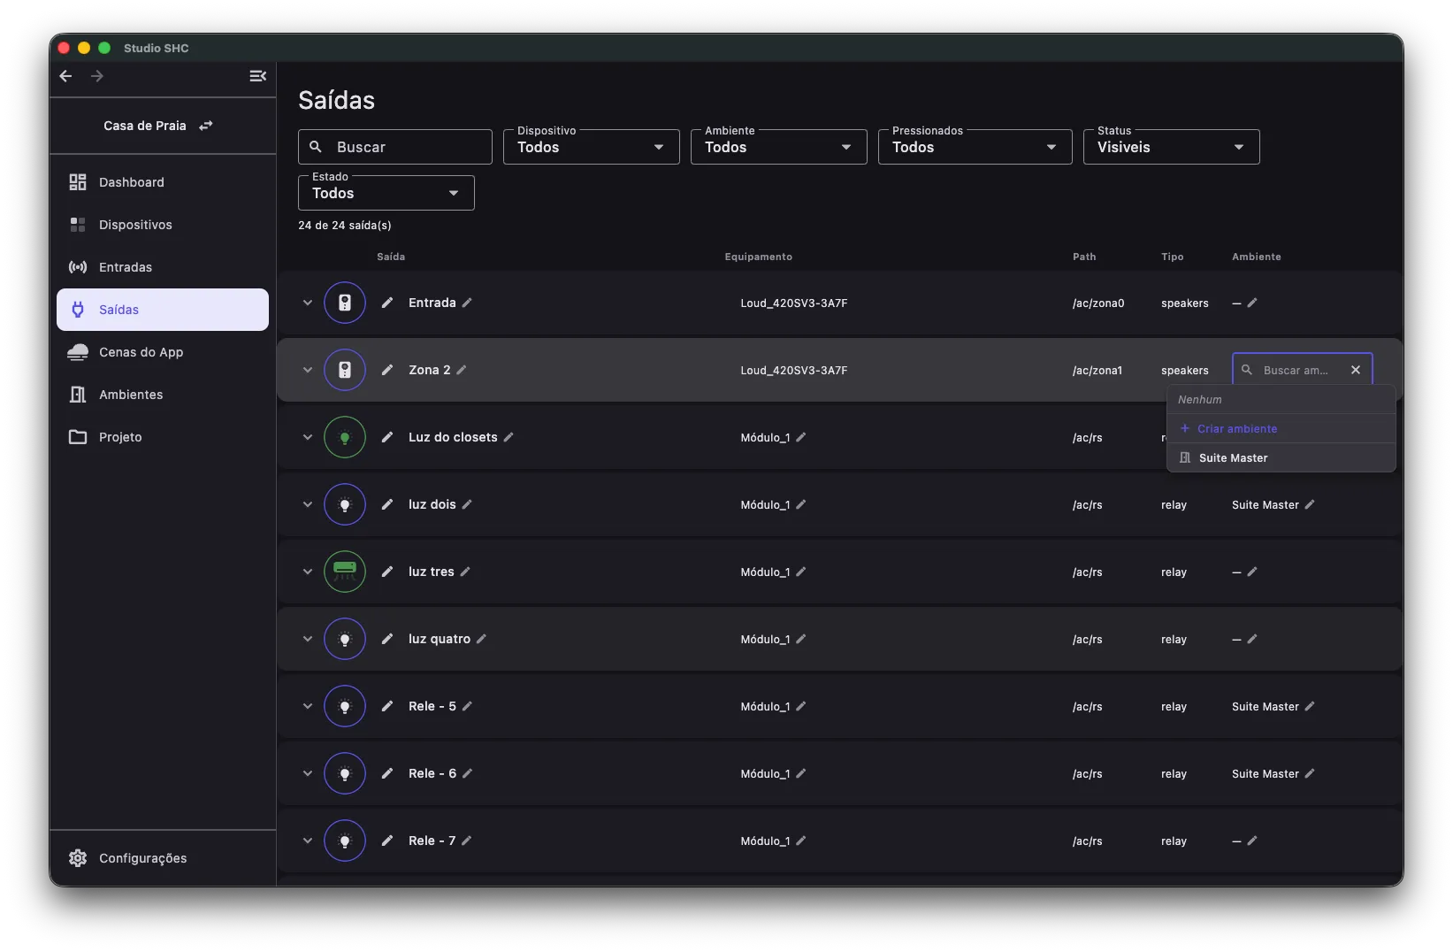Open the Estado filter dropdown

pyautogui.click(x=386, y=193)
